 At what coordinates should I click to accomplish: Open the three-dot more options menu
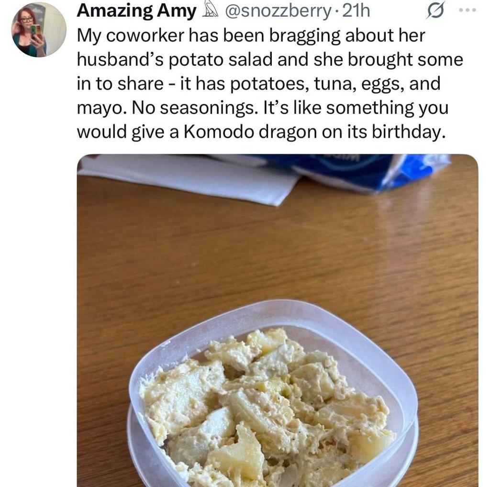[468, 11]
